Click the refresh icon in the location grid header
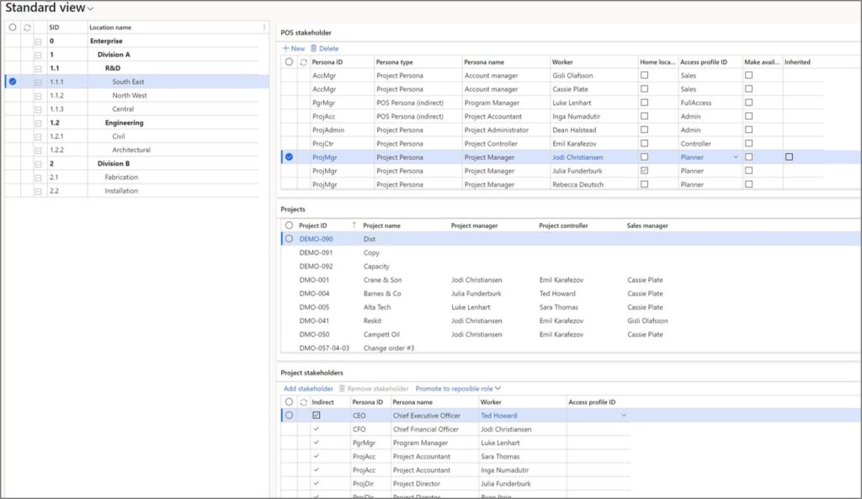The height and width of the screenshot is (499, 862). click(27, 28)
